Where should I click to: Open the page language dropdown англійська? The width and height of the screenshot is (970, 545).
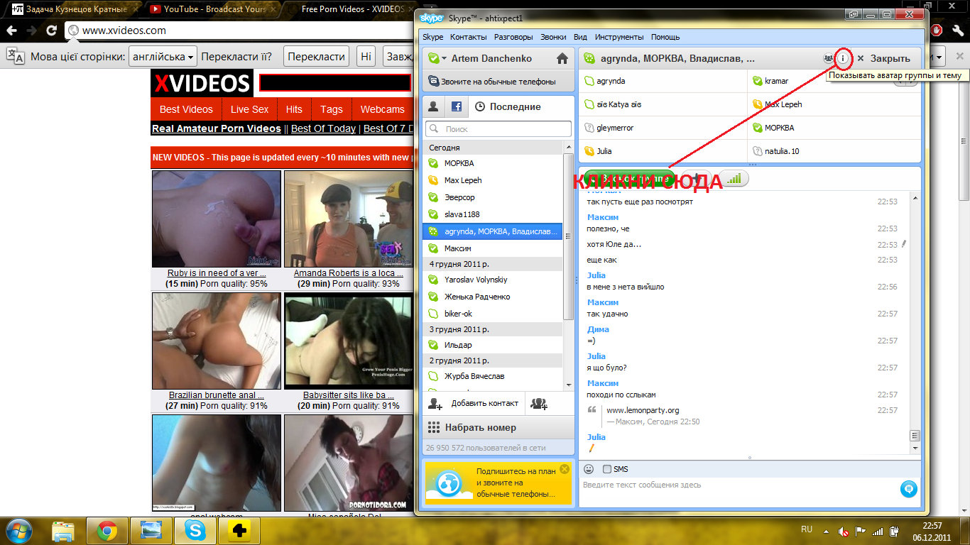[x=163, y=57]
